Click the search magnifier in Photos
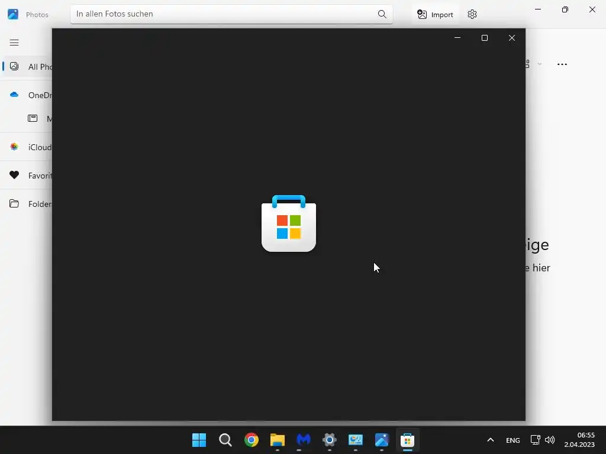 coord(382,14)
